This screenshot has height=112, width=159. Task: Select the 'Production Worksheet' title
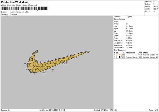15,2
